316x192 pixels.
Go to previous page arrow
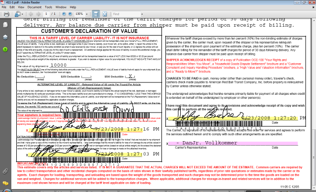pyautogui.click(x=31, y=14)
